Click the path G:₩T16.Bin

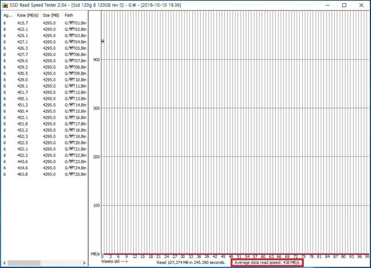click(x=75, y=118)
